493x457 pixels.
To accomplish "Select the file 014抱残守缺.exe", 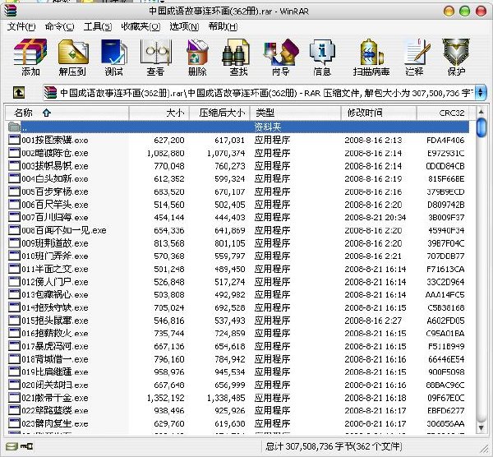I will [x=55, y=307].
